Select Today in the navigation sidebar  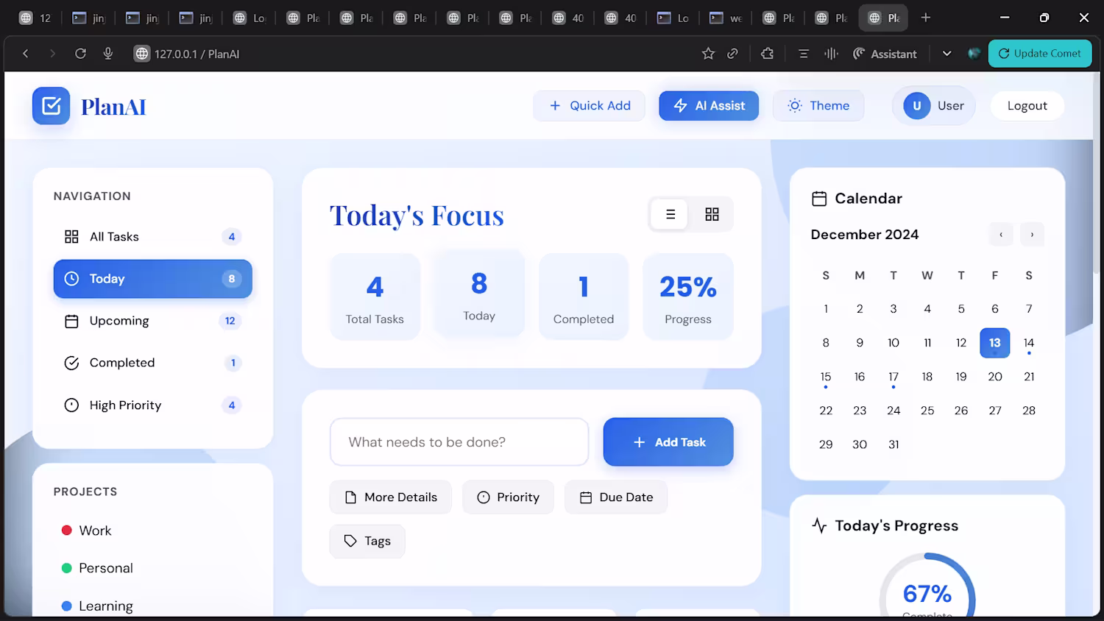[x=153, y=279]
